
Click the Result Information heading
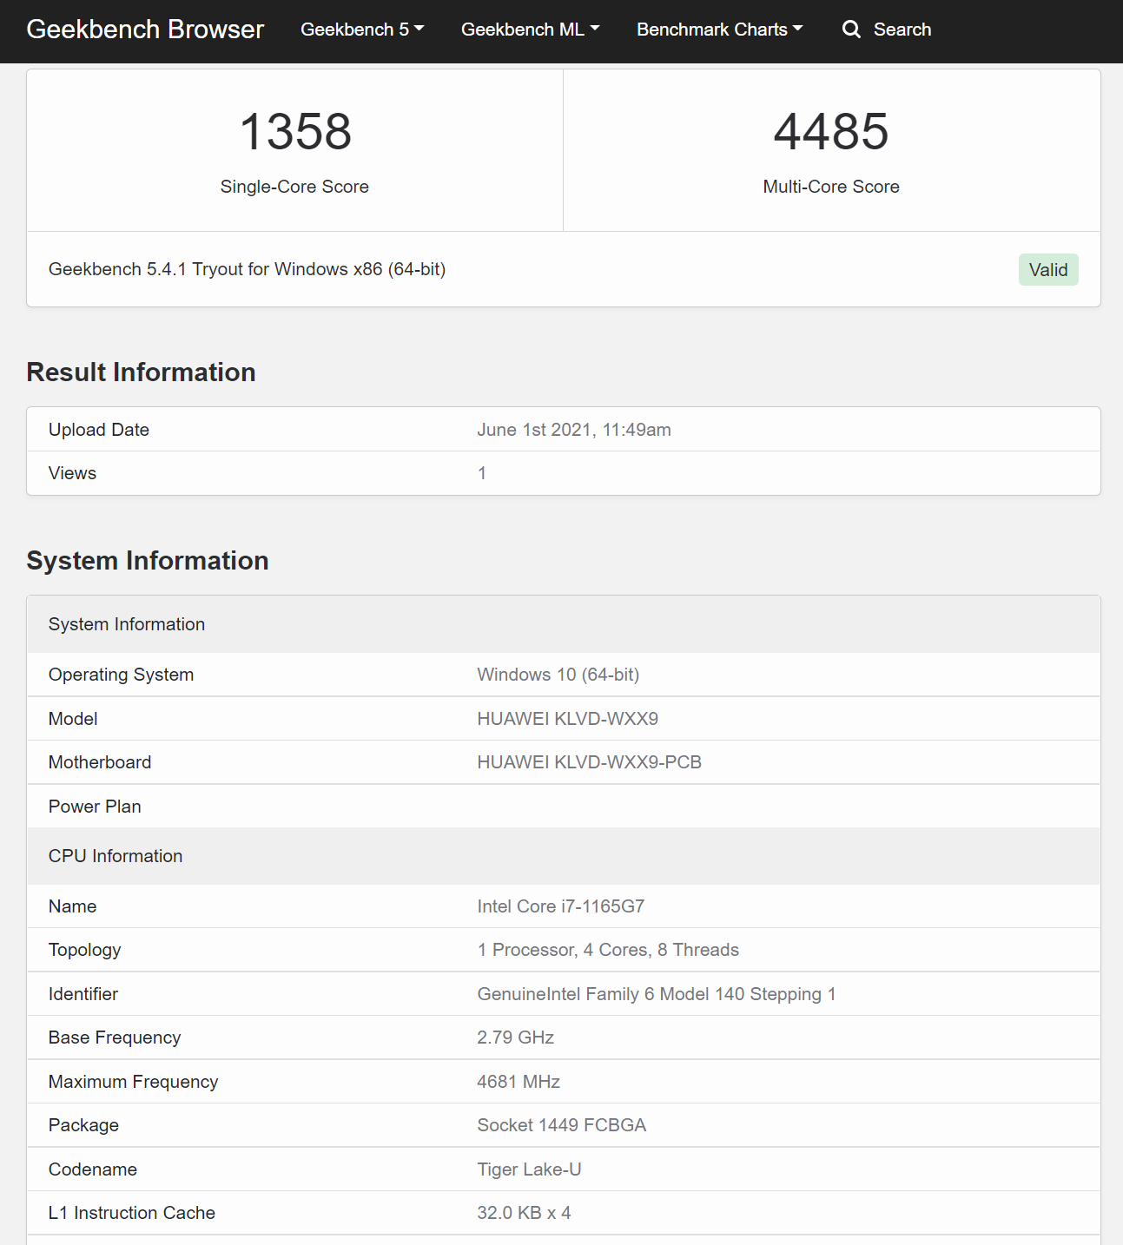pos(141,372)
